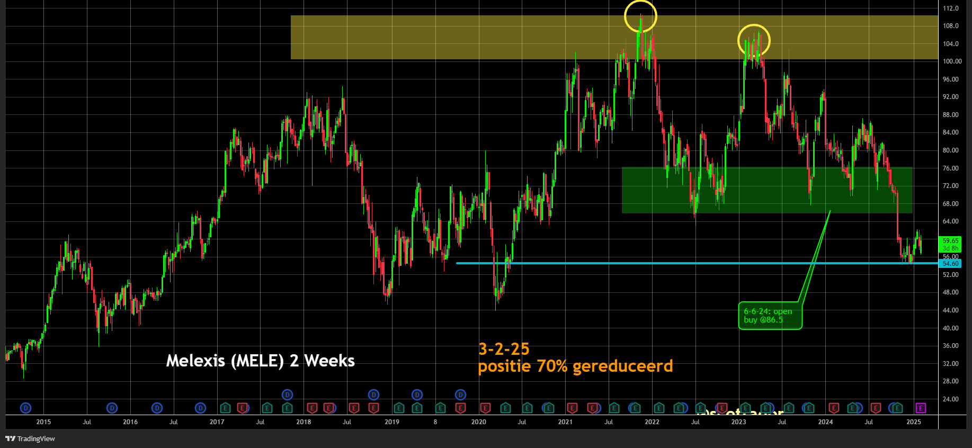The height and width of the screenshot is (448, 972).
Task: Click the 2015 label on the time axis
Action: point(43,422)
